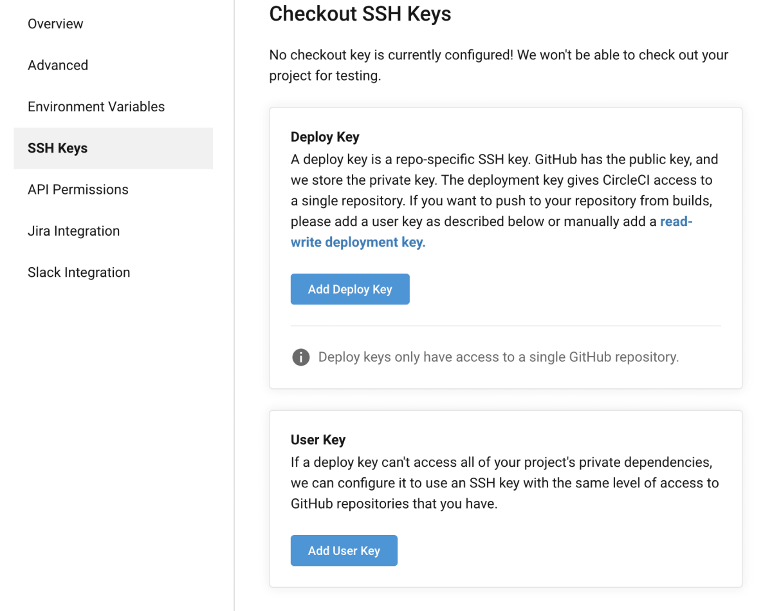The width and height of the screenshot is (772, 611).
Task: Open Jira Integration settings
Action: [73, 231]
